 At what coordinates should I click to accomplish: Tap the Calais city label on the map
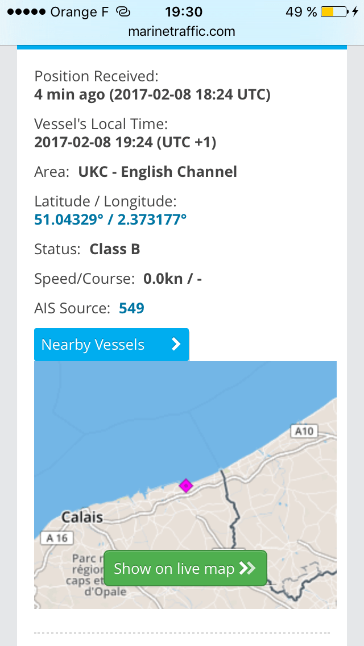click(x=82, y=517)
